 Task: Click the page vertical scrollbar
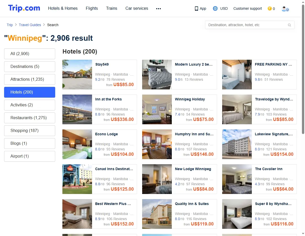[x=303, y=69]
